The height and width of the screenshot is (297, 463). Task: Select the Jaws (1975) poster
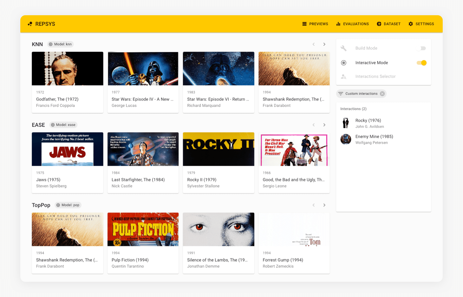coord(68,149)
